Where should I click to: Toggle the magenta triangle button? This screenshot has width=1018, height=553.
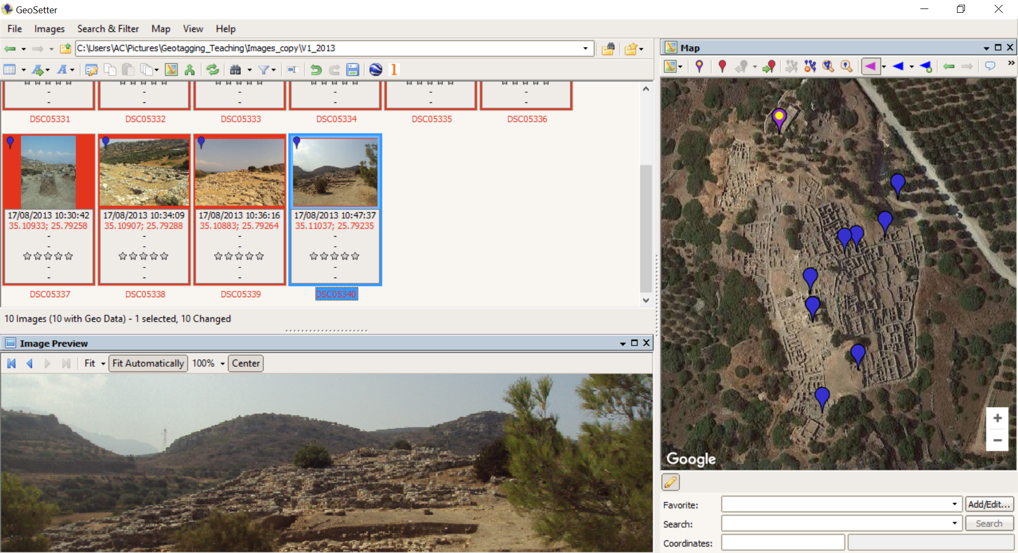tap(871, 66)
